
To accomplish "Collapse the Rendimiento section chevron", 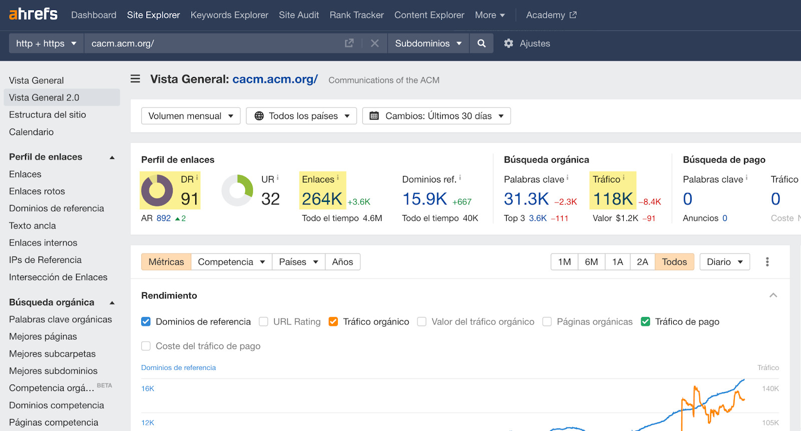I will click(773, 295).
